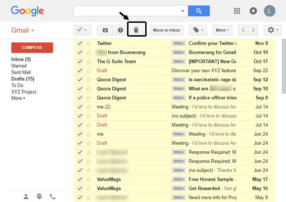Screen dimensions: 286x202
Task: Uncheck the select-all checkbox
Action: point(80,30)
